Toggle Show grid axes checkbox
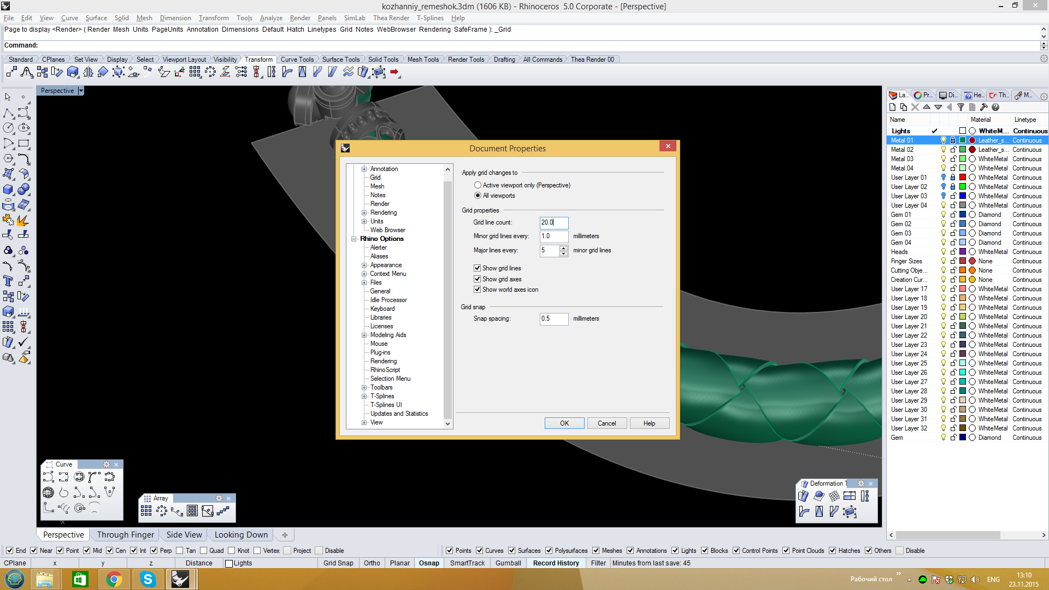Image resolution: width=1049 pixels, height=590 pixels. pos(478,279)
